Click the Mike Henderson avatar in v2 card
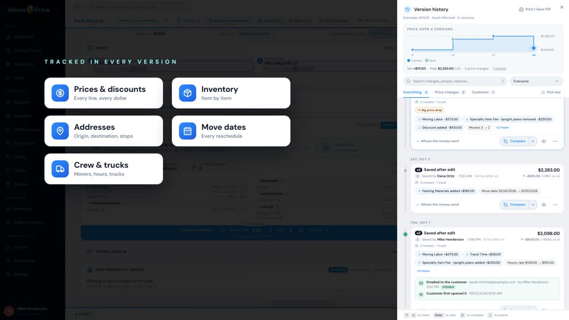Image resolution: width=569 pixels, height=320 pixels. [x=417, y=239]
